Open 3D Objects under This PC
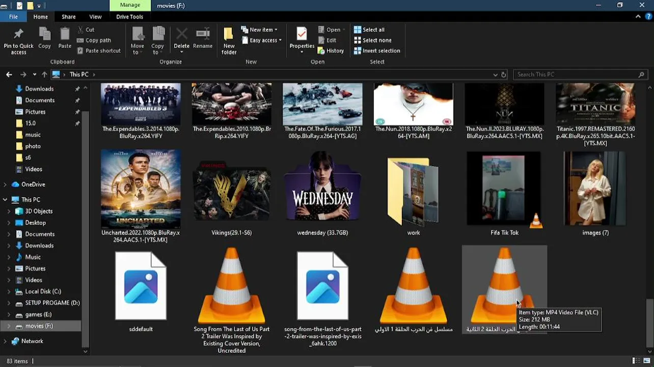Viewport: 654px width, 367px height. [39, 211]
